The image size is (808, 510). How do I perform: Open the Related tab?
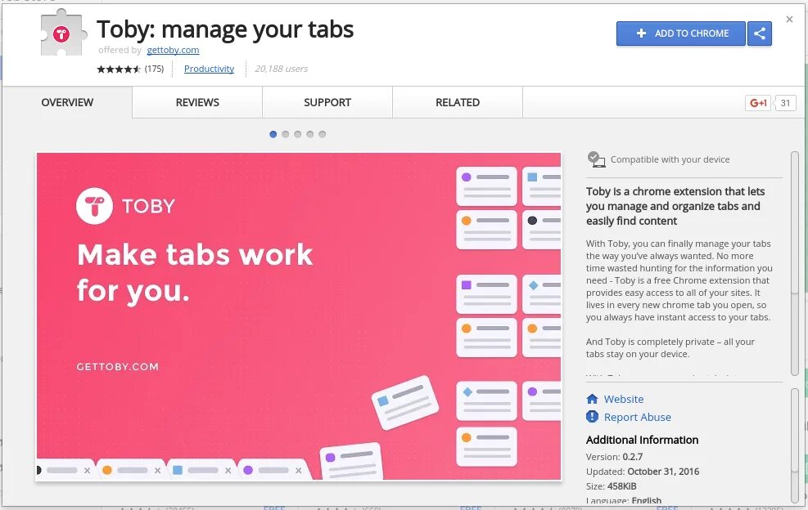[458, 102]
